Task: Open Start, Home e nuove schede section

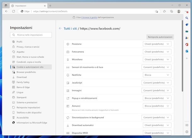Action: [31, 57]
